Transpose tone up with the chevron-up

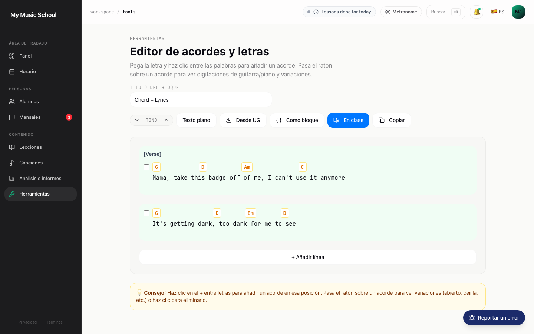166,120
